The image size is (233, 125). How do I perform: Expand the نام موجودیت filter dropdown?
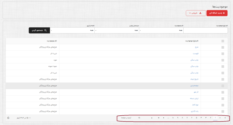click(x=161, y=30)
